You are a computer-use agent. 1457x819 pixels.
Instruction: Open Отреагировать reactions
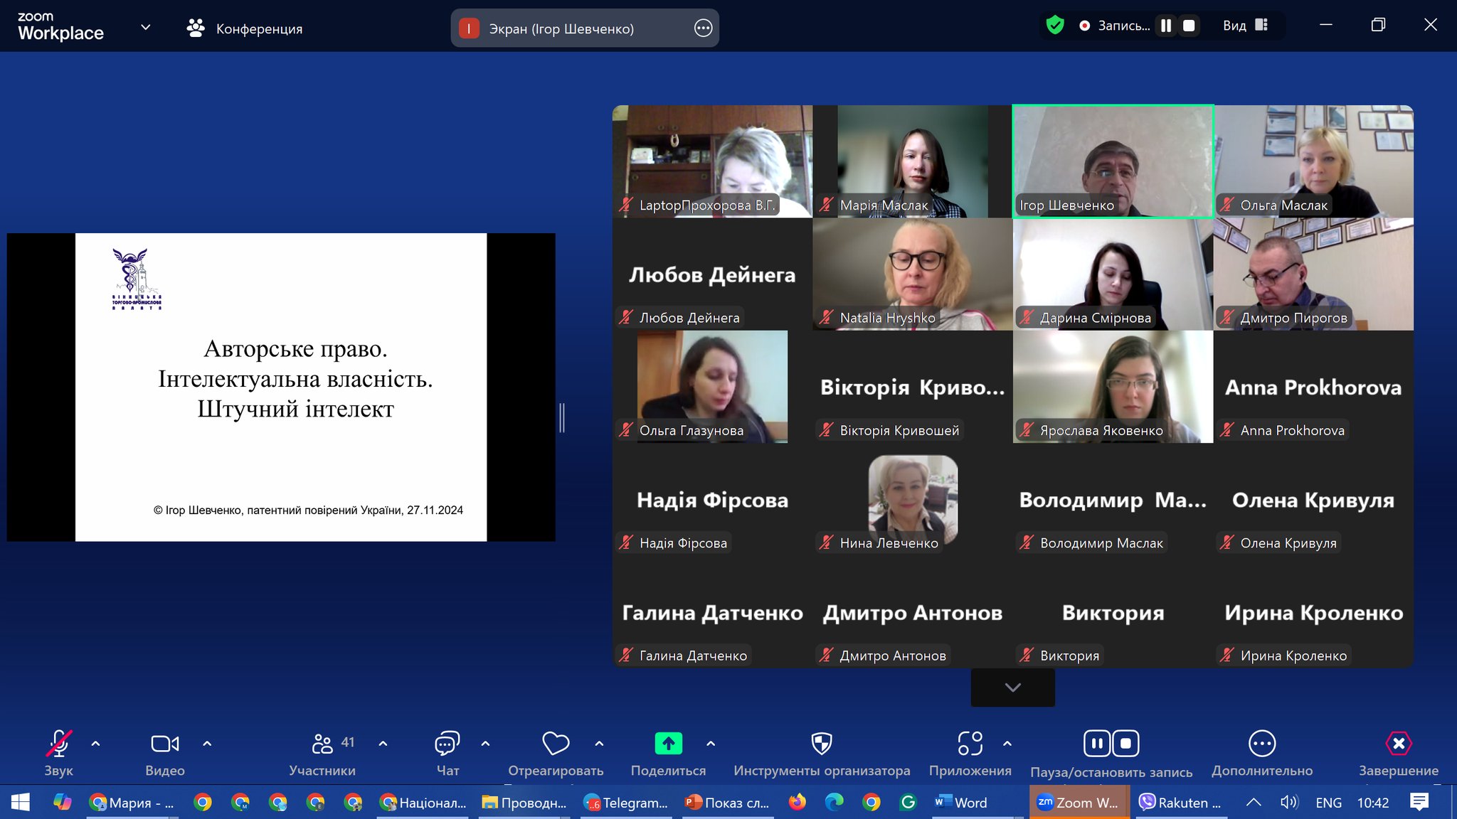(x=556, y=744)
